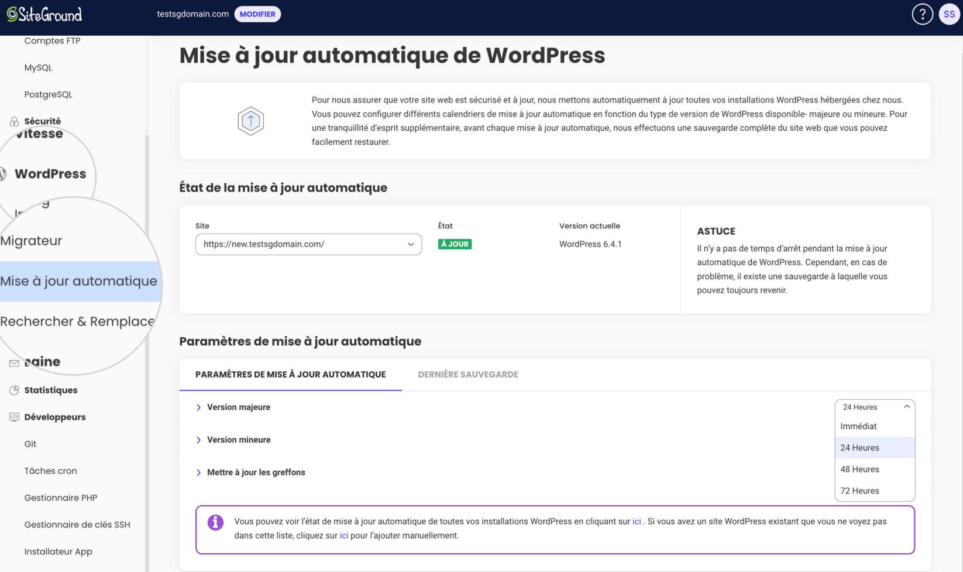The image size is (963, 572).
Task: Open Statistiques sidebar section
Action: (x=51, y=390)
